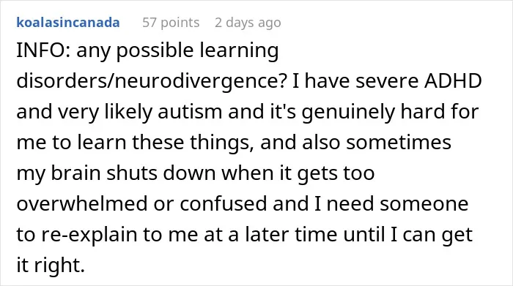This screenshot has width=513, height=286.
Task: Click the word genuinely in the comment
Action: point(348,113)
